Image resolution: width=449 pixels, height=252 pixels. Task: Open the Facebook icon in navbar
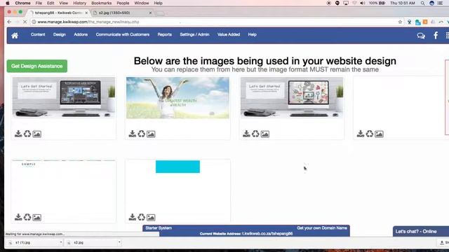click(x=436, y=35)
